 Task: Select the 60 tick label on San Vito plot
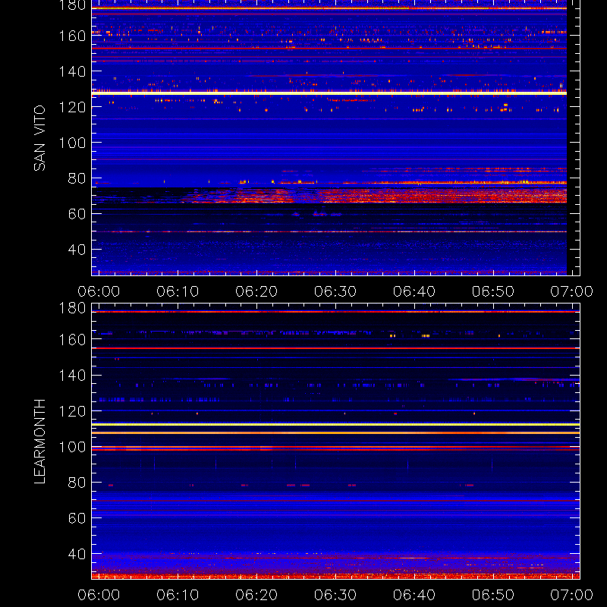point(77,214)
